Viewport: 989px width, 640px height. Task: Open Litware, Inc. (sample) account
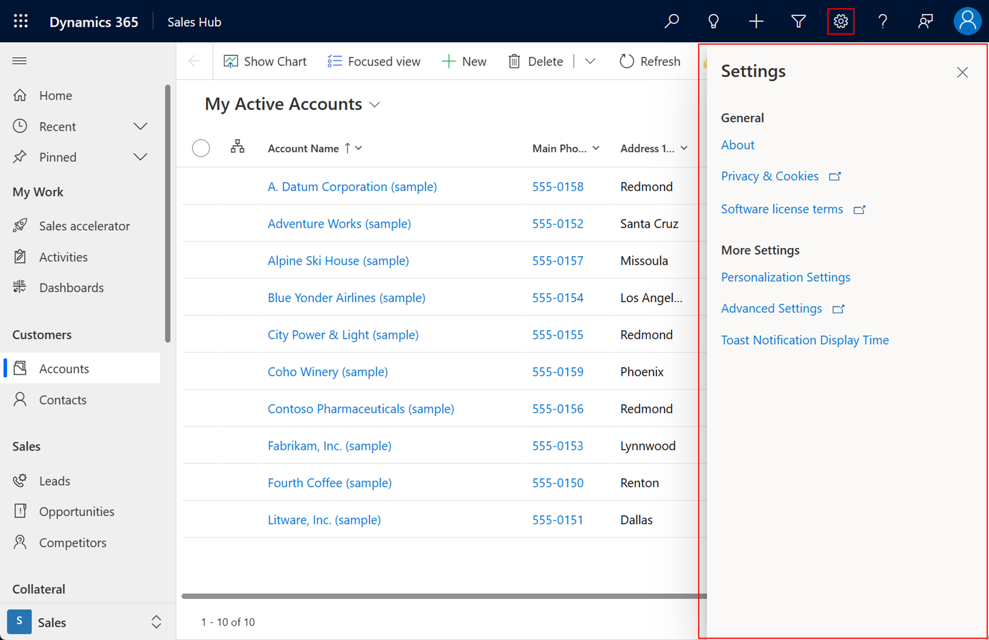[x=324, y=519]
